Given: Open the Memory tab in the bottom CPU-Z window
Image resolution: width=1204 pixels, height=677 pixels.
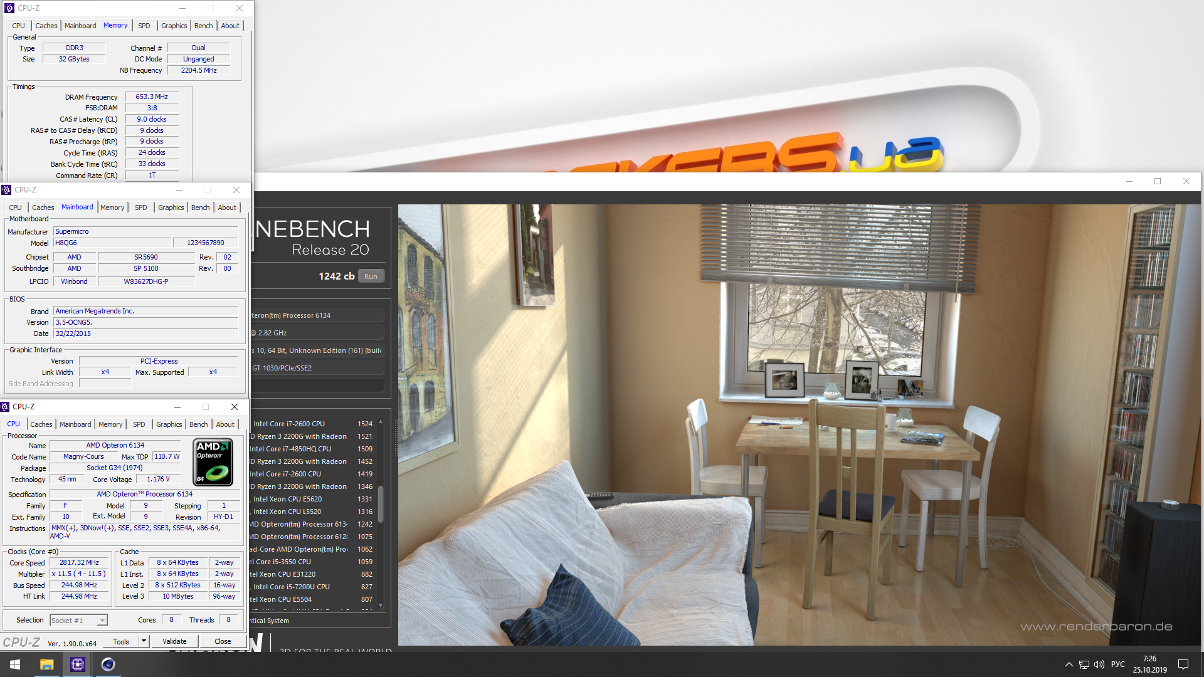Looking at the screenshot, I should point(110,424).
